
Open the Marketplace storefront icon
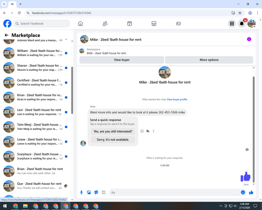(154, 24)
